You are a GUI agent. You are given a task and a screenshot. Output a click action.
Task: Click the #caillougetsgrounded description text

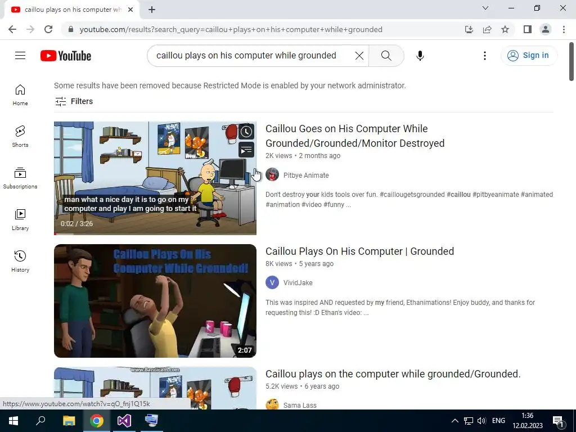click(x=412, y=195)
